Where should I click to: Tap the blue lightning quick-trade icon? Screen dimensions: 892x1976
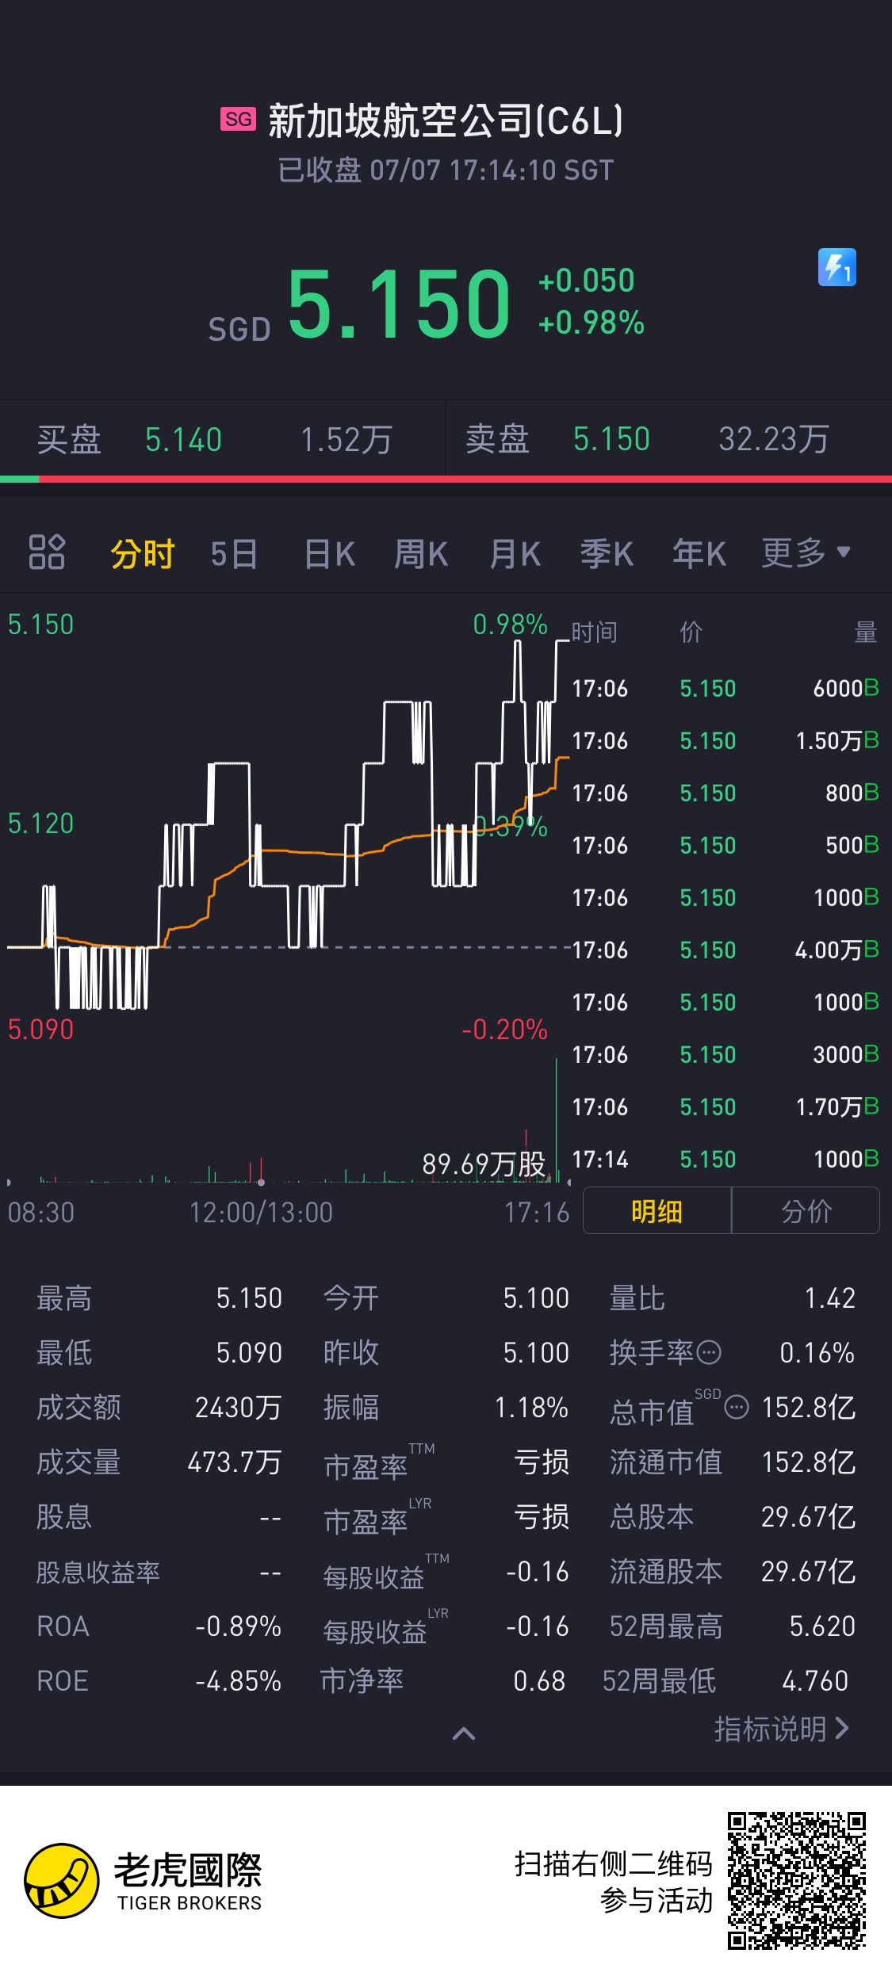(x=837, y=267)
